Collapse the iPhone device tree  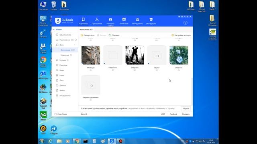click(54, 30)
